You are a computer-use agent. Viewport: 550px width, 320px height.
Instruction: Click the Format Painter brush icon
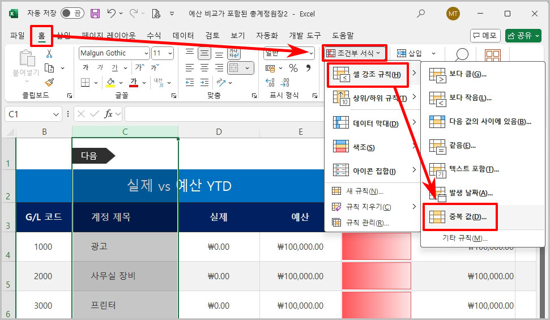pyautogui.click(x=49, y=83)
